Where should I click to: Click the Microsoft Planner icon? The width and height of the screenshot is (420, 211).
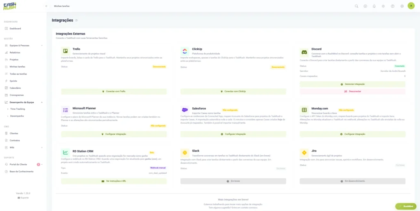click(x=65, y=110)
